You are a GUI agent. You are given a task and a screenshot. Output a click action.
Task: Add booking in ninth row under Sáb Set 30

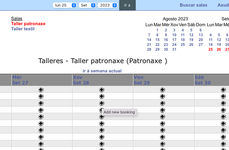(x=223, y=144)
